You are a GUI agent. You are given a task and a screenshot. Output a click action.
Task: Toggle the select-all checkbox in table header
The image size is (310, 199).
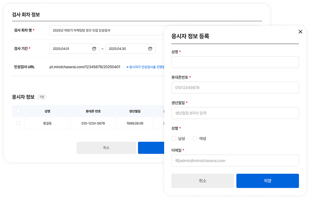[18, 111]
